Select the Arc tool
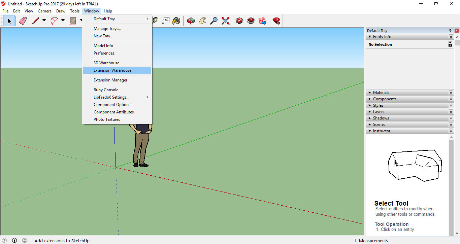 [54, 21]
